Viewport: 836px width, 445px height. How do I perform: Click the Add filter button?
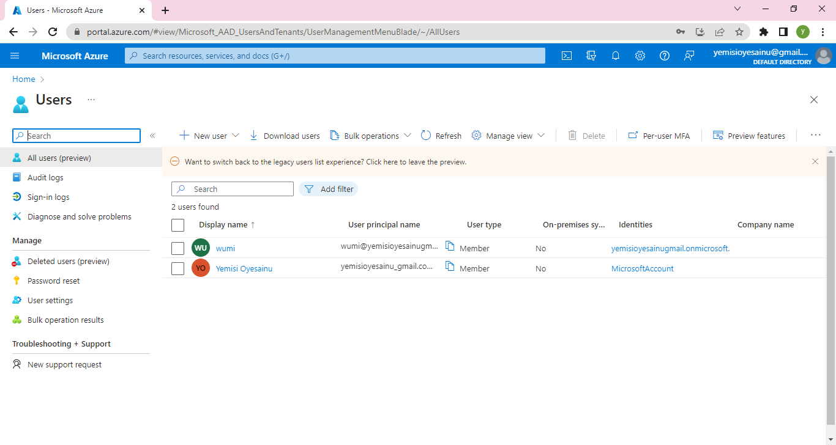[329, 189]
